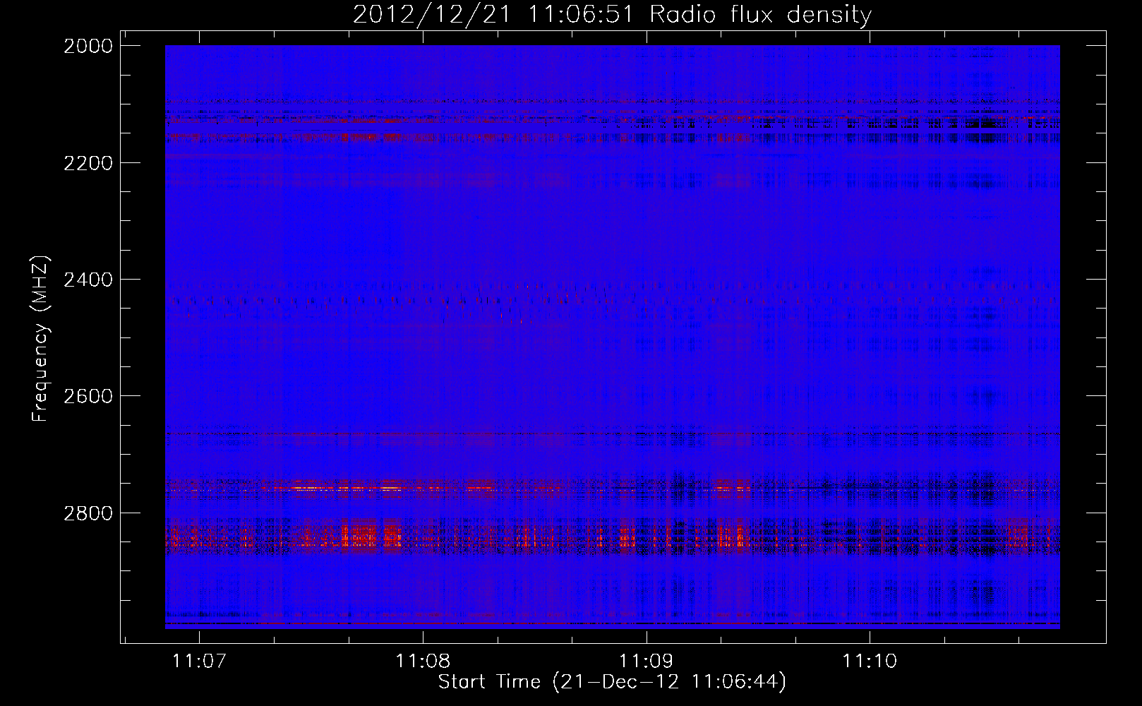Screen dimensions: 1142x706
Task: Click the "Frequency (MHZ)" axis title
Action: tap(41, 338)
